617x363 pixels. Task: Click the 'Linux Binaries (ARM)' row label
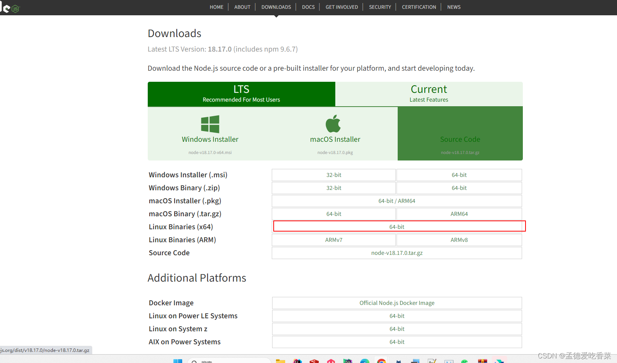pos(183,240)
